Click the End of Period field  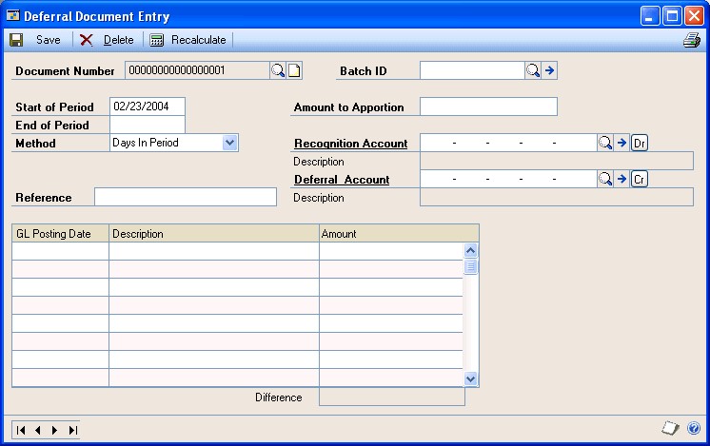[148, 125]
